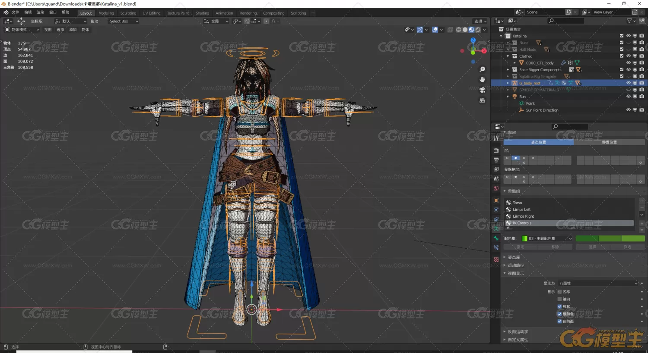Switch to the Modeling workspace tab

[106, 13]
